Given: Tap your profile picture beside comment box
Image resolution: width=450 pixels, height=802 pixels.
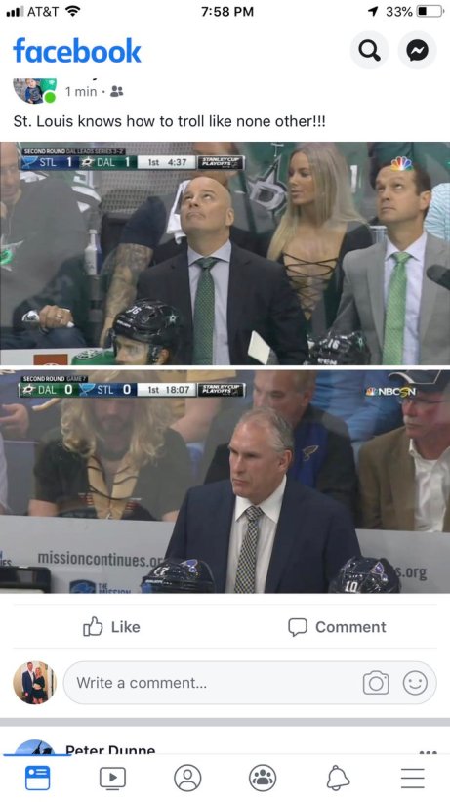Looking at the screenshot, I should tap(34, 683).
